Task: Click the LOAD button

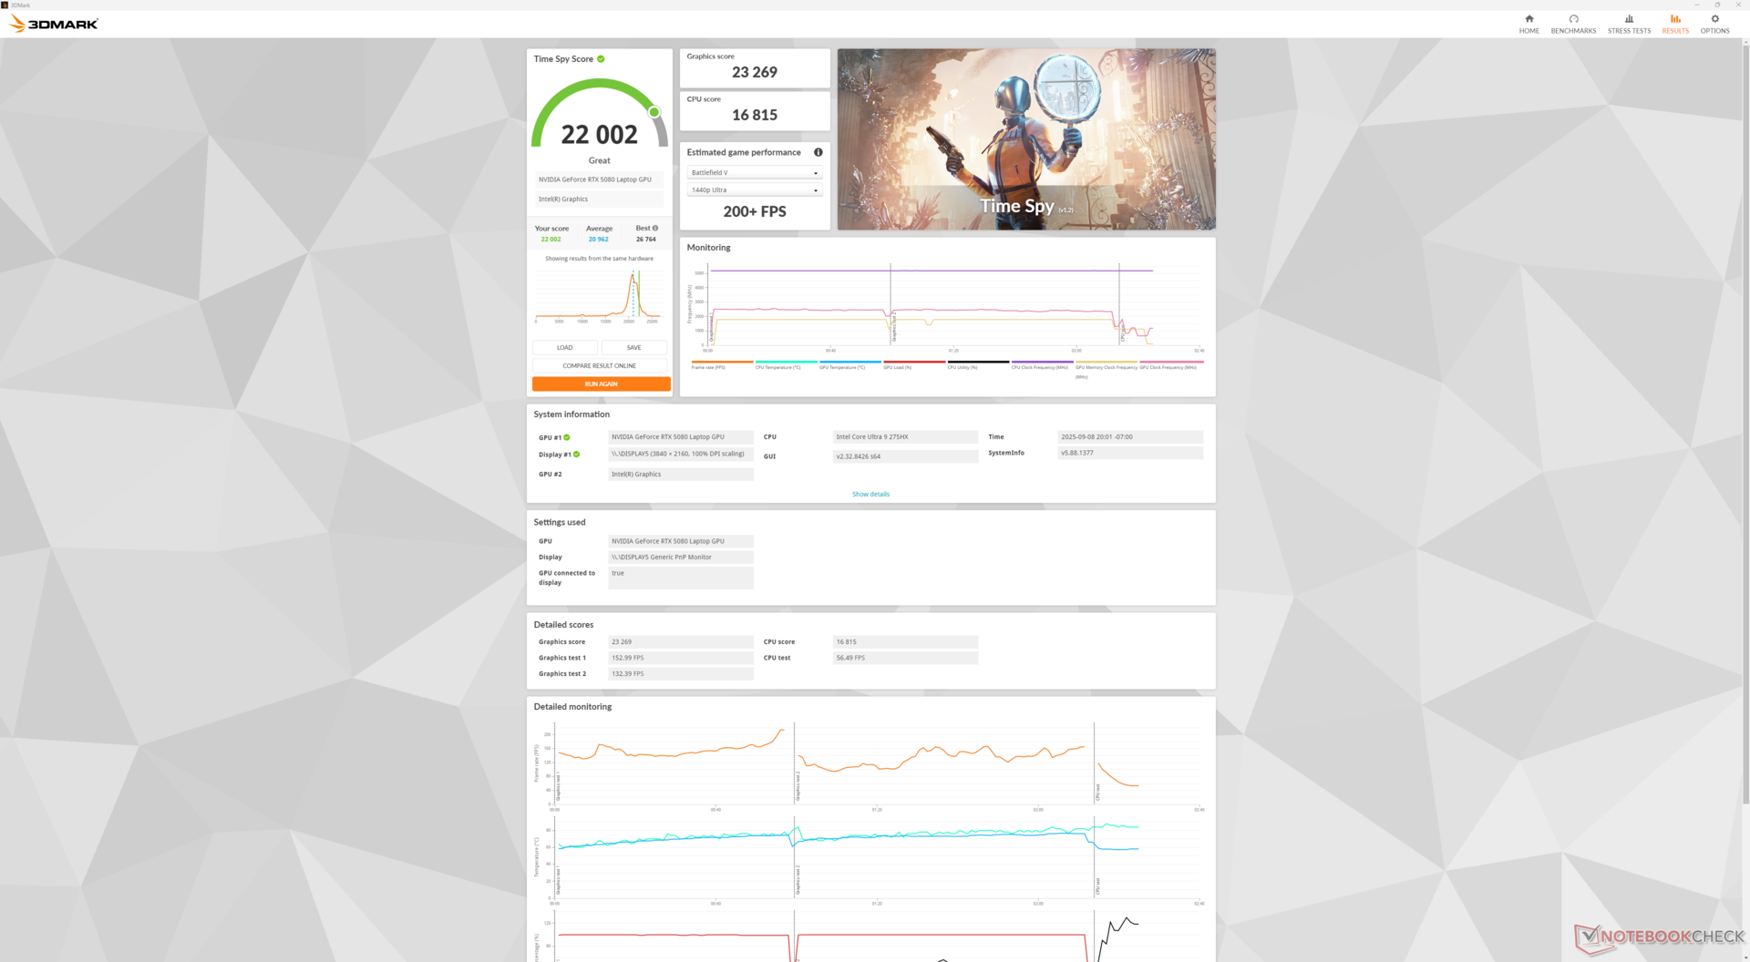Action: click(x=565, y=347)
